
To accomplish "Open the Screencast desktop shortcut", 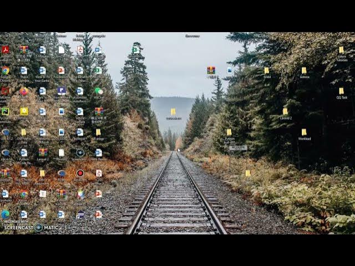I will (80, 152).
